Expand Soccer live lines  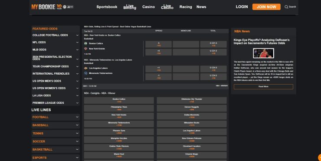56,141
